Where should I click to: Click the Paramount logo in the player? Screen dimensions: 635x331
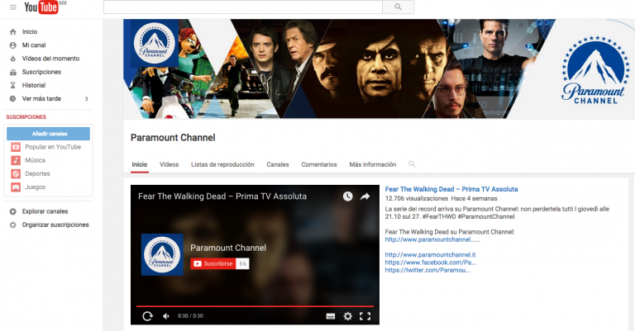pos(162,254)
